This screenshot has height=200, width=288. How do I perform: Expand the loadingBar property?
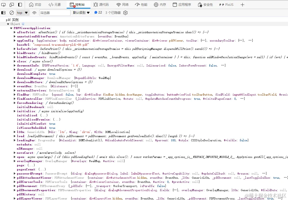(15, 141)
